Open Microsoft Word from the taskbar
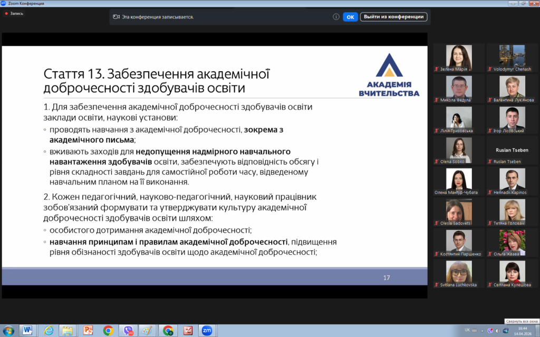 [27, 330]
